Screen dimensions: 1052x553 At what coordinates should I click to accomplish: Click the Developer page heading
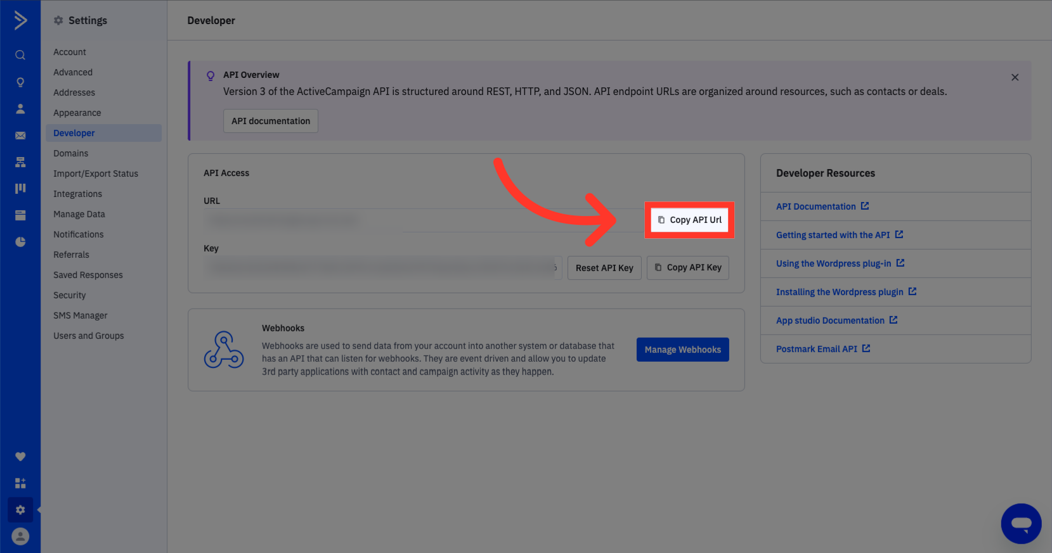[211, 20]
